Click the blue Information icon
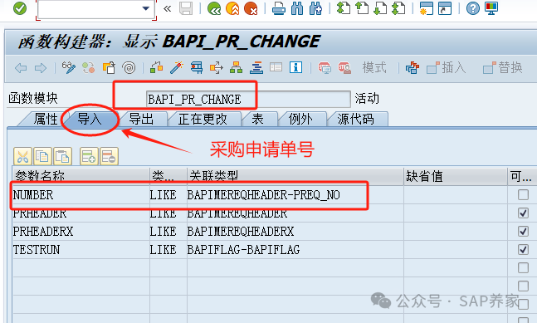This screenshot has width=537, height=323. pyautogui.click(x=296, y=67)
